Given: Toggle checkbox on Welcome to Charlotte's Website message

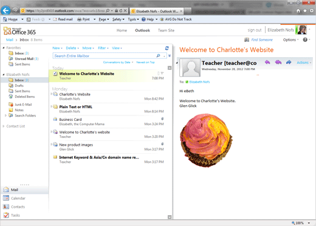Looking at the screenshot, I should coord(55,74).
